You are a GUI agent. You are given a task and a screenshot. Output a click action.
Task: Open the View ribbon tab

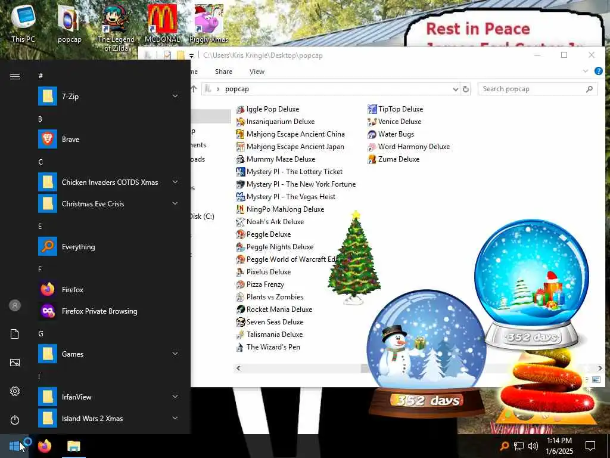[x=257, y=72]
